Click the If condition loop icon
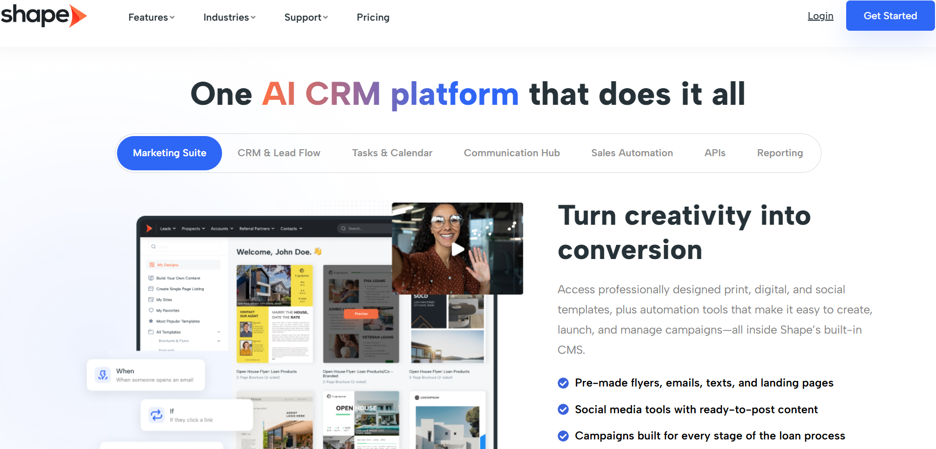The image size is (936, 449). coord(156,415)
